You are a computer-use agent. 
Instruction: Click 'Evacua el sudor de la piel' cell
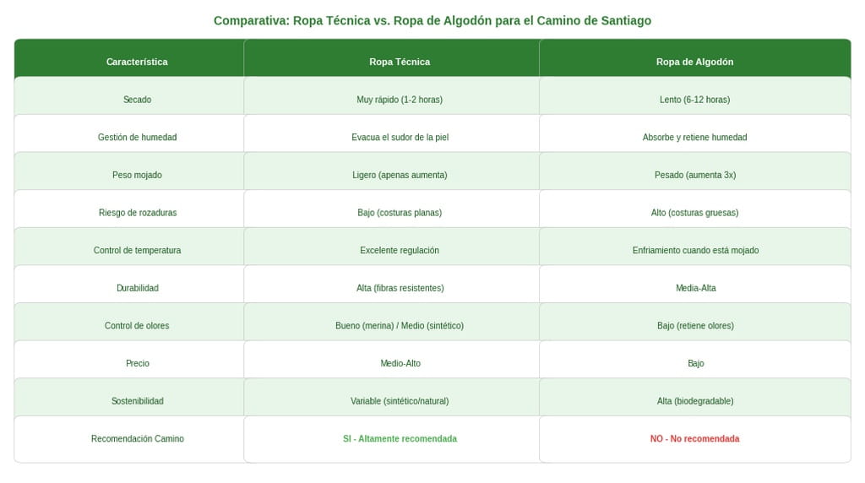pos(400,137)
